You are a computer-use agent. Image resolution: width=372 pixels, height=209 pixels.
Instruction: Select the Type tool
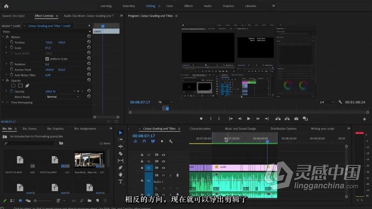tap(120, 182)
